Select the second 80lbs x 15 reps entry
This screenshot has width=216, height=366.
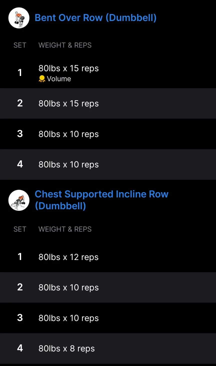click(68, 103)
